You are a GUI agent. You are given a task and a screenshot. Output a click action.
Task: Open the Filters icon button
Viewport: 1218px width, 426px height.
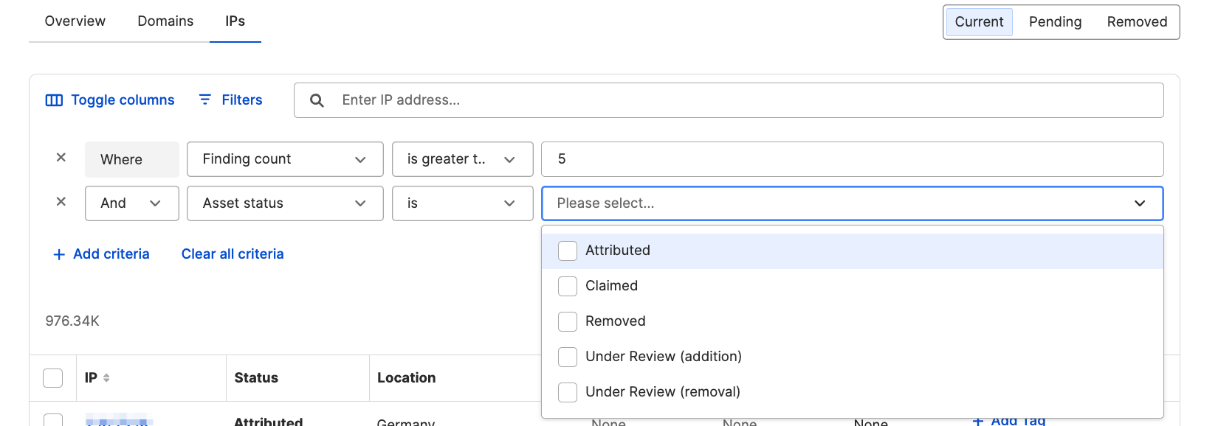pyautogui.click(x=205, y=99)
